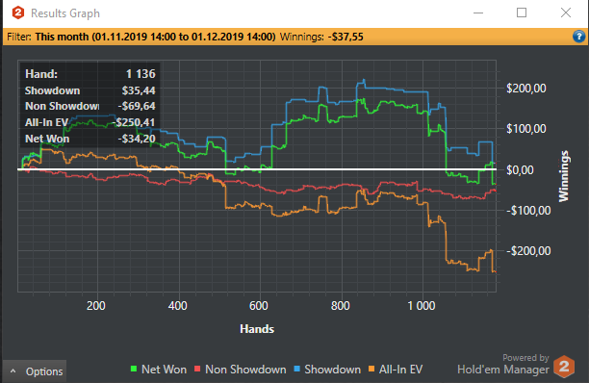Click the $100,00 axis label
The height and width of the screenshot is (383, 589).
(x=525, y=129)
